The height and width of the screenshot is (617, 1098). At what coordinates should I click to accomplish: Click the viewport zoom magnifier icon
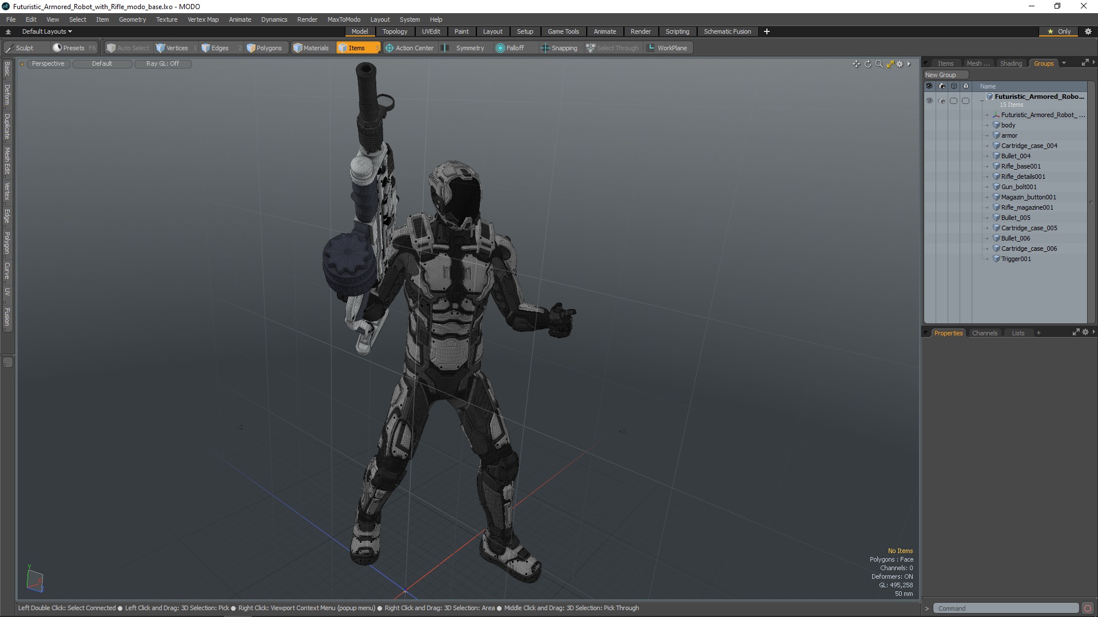pos(879,64)
